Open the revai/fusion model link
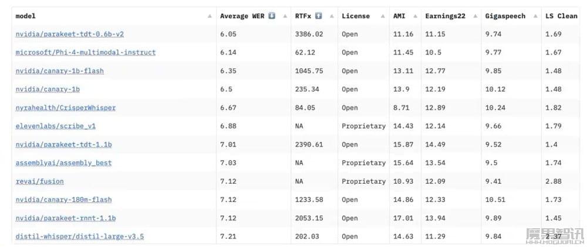The width and height of the screenshot is (587, 247). pyautogui.click(x=40, y=181)
